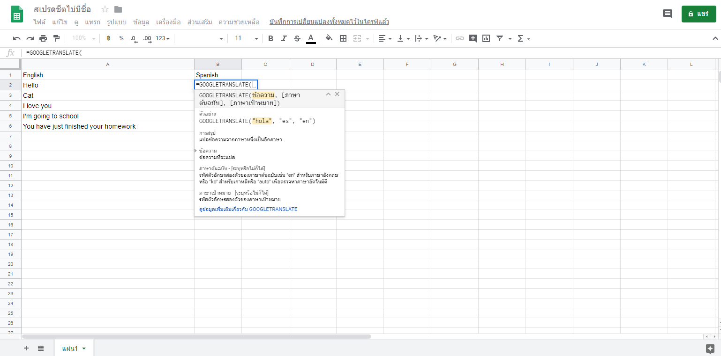The image size is (721, 356).
Task: Open the 100% zoom dropdown
Action: click(83, 38)
